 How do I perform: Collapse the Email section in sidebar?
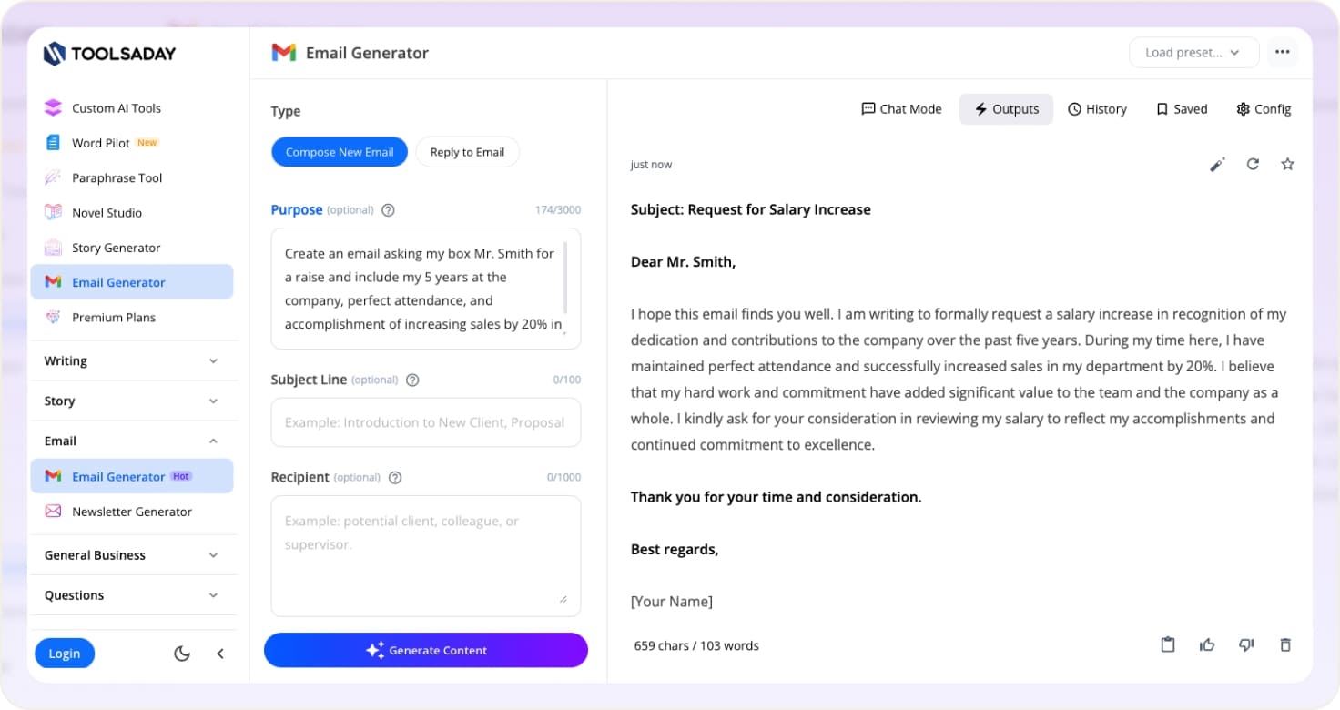coord(133,441)
